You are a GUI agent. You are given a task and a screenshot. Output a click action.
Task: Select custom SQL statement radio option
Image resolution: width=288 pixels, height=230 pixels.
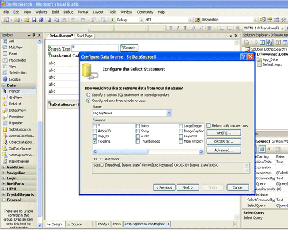coord(88,95)
